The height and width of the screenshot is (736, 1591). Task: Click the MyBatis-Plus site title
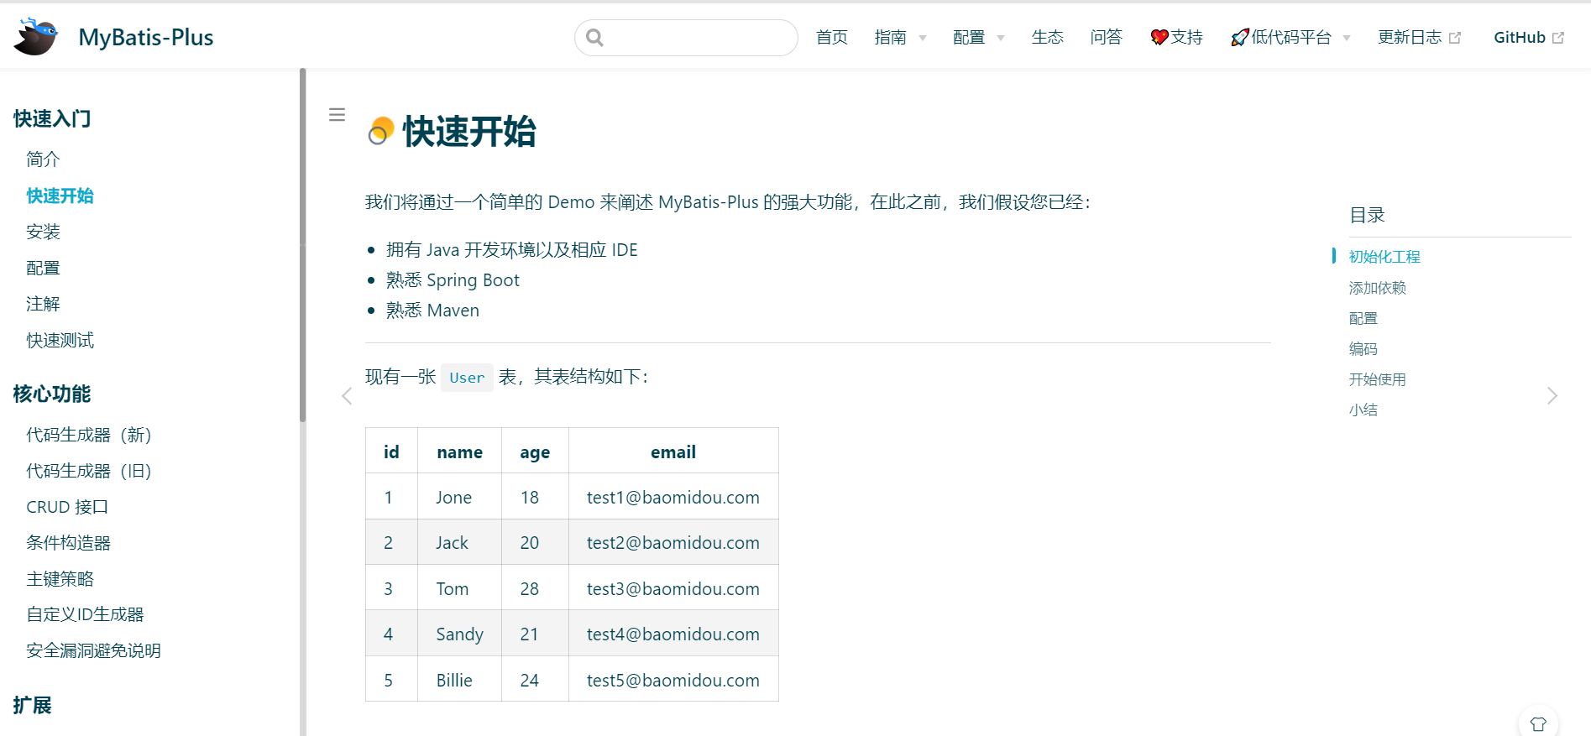point(146,37)
